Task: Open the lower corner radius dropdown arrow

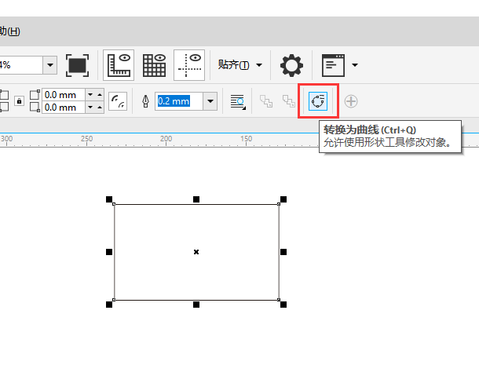Action: pos(90,108)
